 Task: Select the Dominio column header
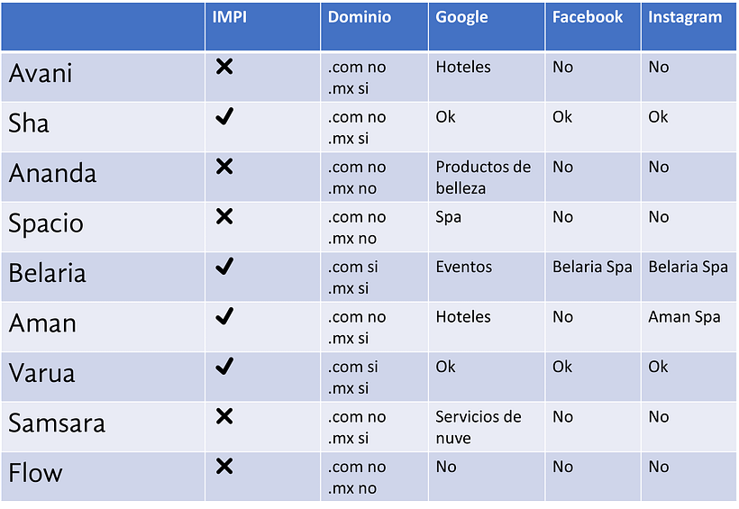pos(374,26)
